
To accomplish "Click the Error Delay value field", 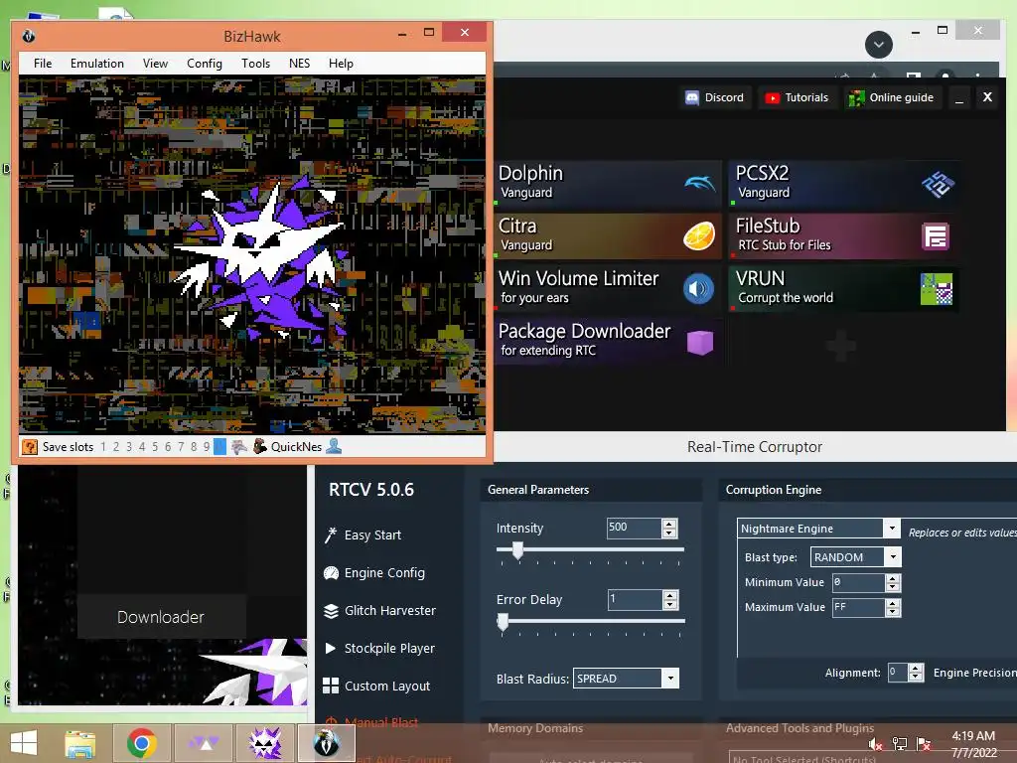I will (635, 599).
